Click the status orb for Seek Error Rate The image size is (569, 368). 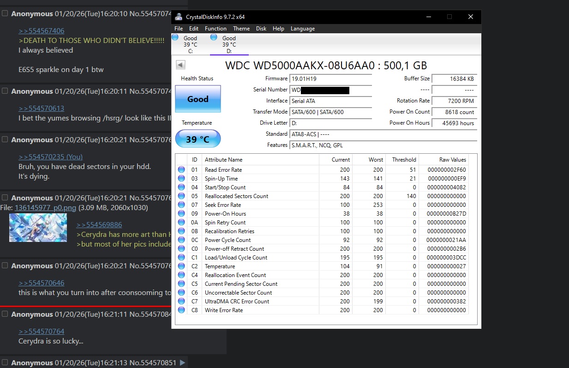(181, 205)
